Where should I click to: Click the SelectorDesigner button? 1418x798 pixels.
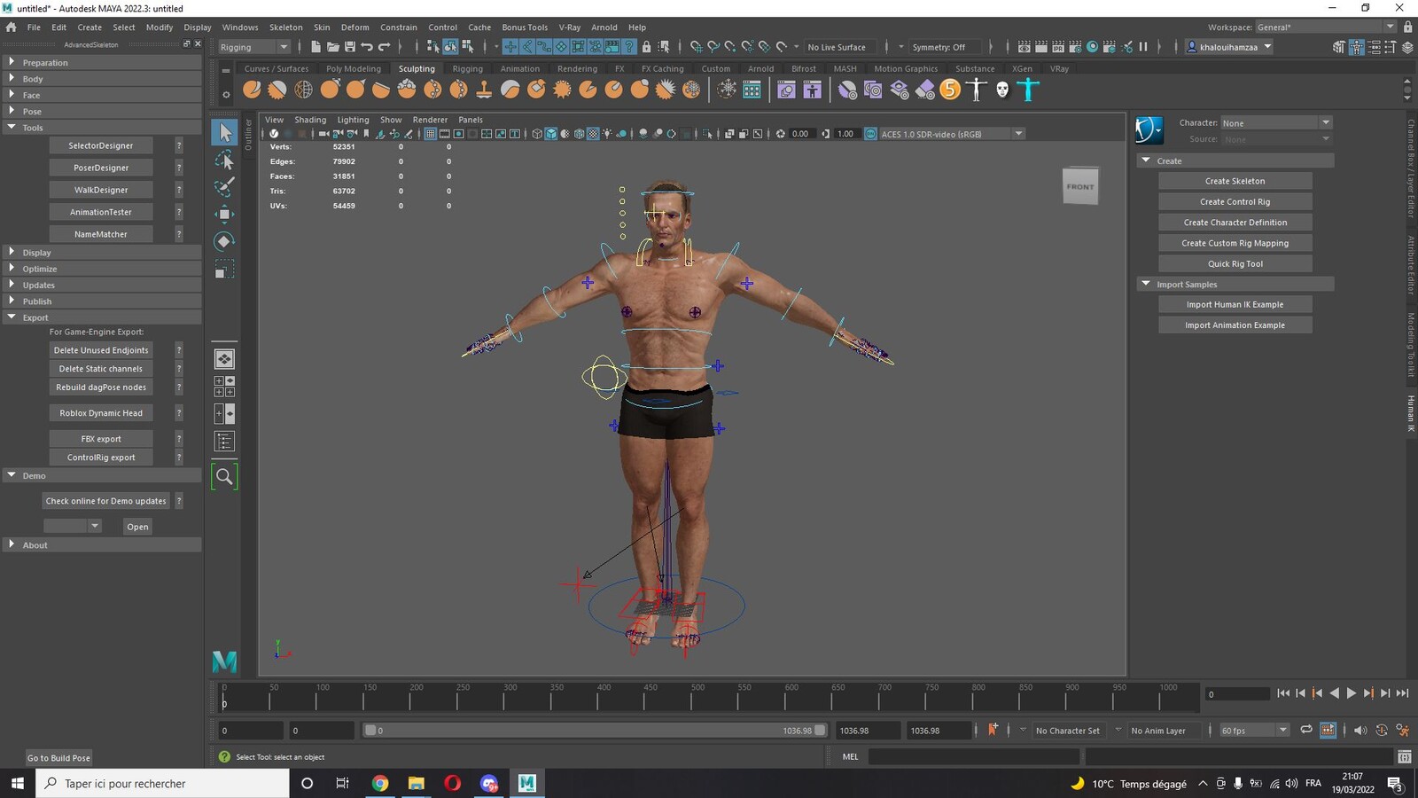pyautogui.click(x=101, y=145)
